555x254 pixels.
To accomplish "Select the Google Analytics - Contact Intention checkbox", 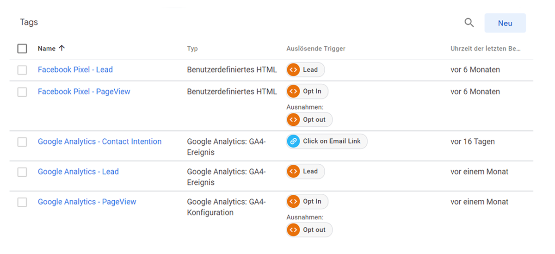I will [x=22, y=142].
